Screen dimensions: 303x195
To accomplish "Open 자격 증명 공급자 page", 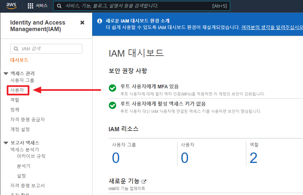I will 28,119.
